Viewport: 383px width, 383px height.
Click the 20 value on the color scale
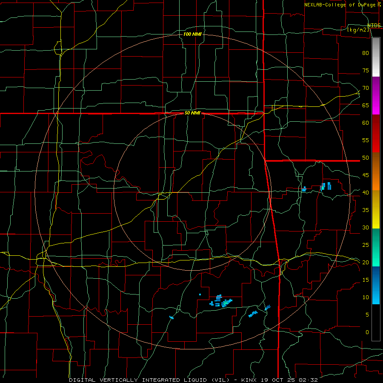coord(366,262)
